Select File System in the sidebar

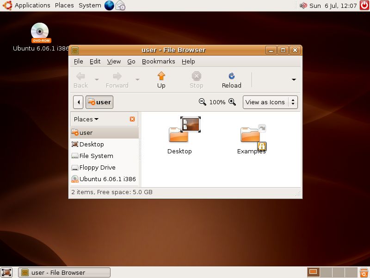(96, 156)
